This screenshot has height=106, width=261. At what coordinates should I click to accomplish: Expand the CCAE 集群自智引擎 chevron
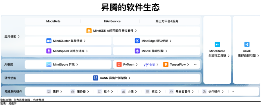(x=258, y=56)
